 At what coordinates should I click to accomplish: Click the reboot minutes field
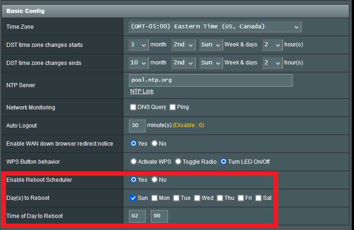pyautogui.click(x=159, y=216)
